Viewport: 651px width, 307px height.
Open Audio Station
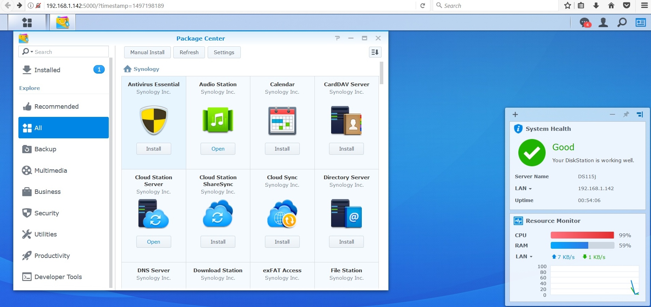click(218, 149)
